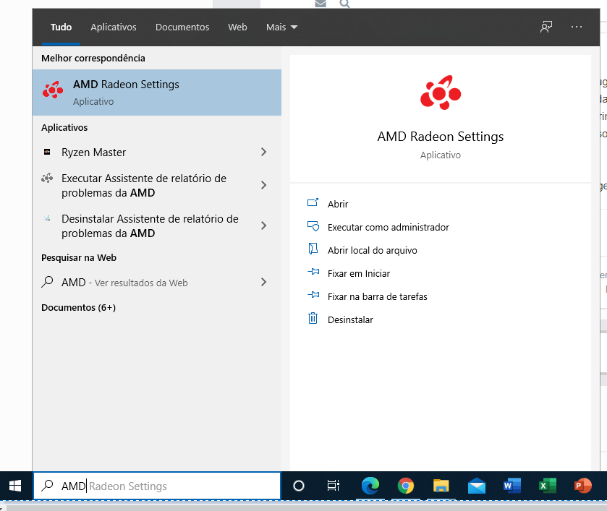Click the Desinstalar Assistente de relatório icon

coord(47,218)
